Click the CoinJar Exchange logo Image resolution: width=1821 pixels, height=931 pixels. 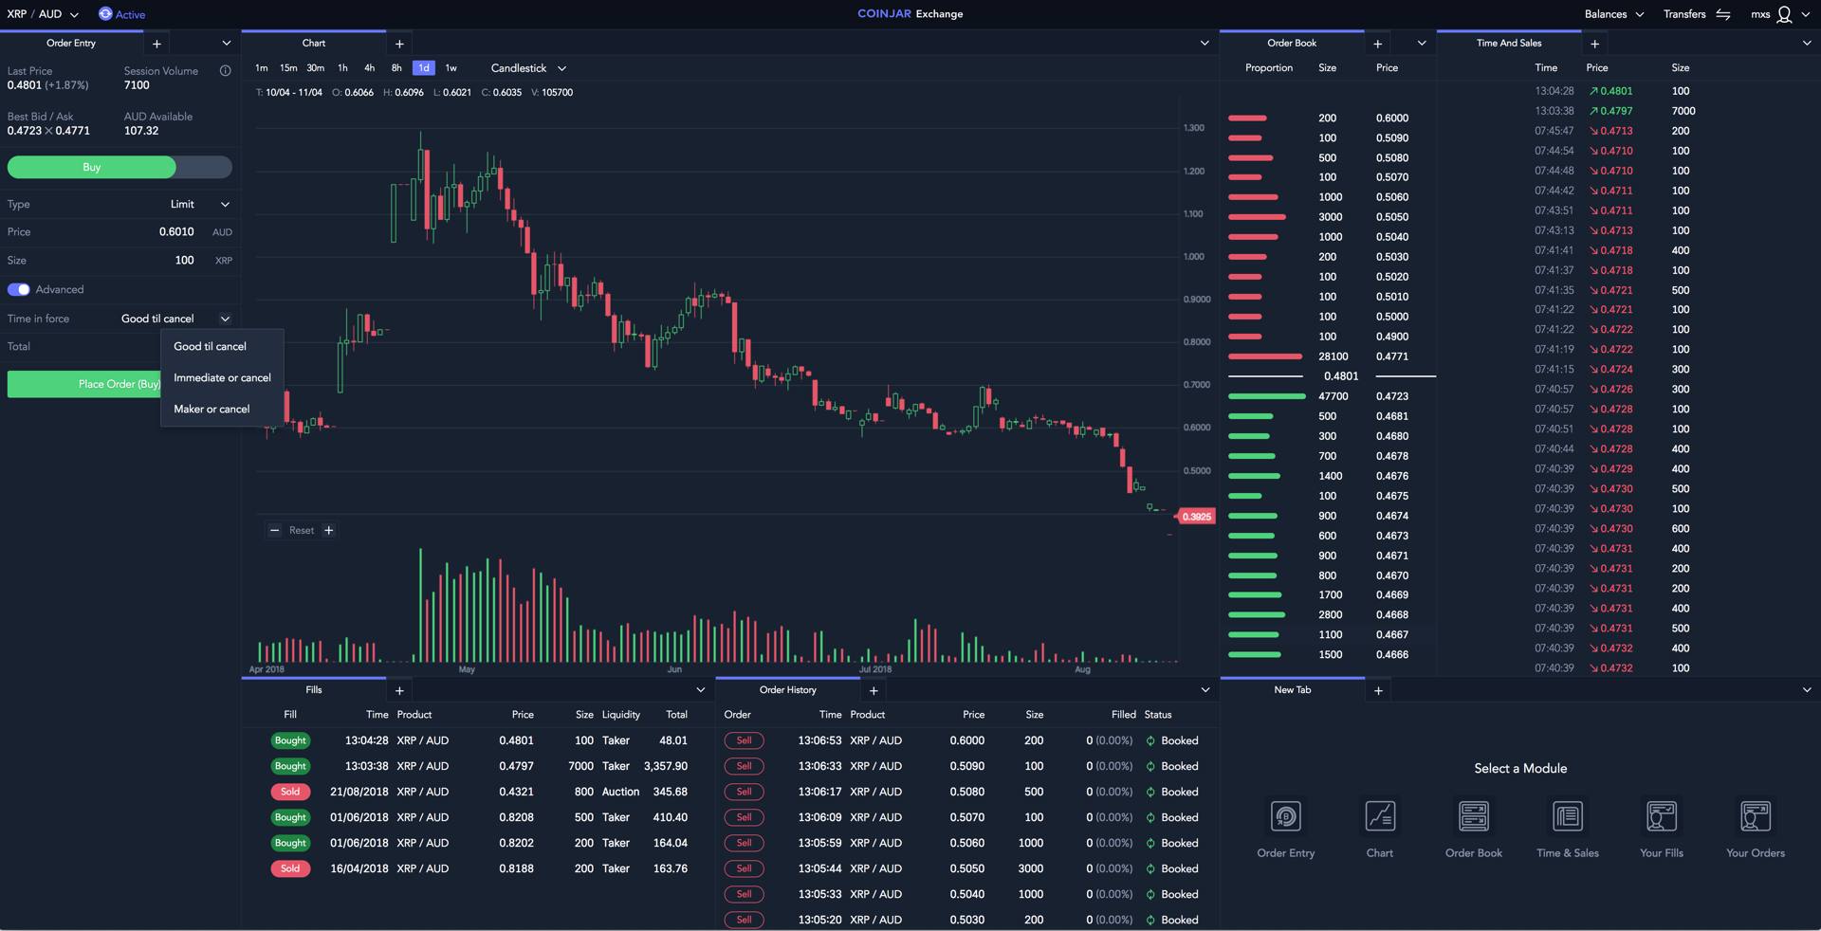[x=910, y=14]
